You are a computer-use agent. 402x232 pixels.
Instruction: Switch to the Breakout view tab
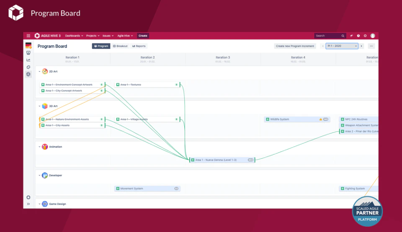(x=120, y=46)
